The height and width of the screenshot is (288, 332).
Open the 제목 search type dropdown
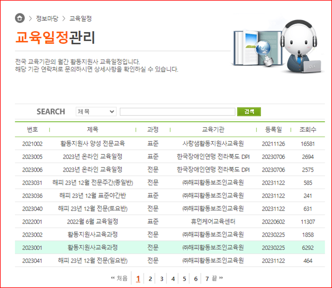coord(96,111)
